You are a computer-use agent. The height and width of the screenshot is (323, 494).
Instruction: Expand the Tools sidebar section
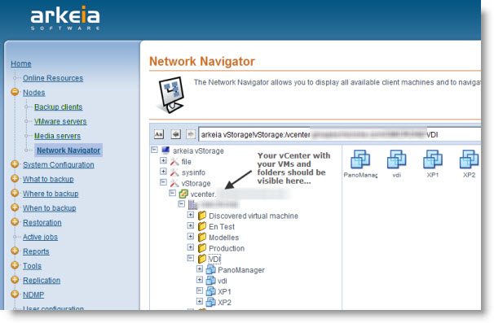pyautogui.click(x=15, y=265)
